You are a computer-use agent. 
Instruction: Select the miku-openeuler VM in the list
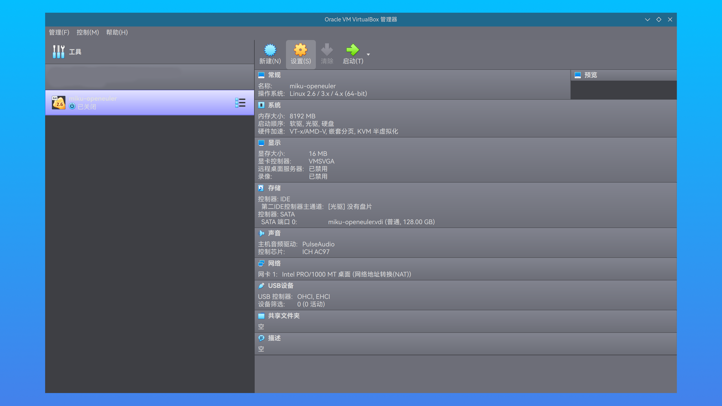(x=149, y=103)
